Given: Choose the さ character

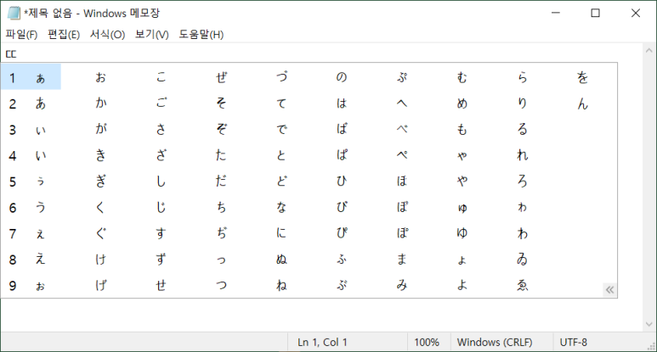Looking at the screenshot, I should coord(161,129).
